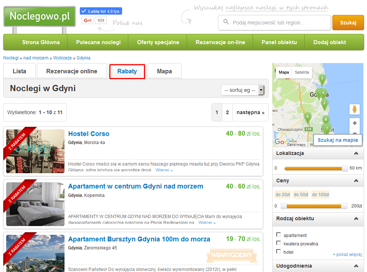Screen dimensions: 367x272
Task: Click the minimum price slider handle
Action: [284, 206]
